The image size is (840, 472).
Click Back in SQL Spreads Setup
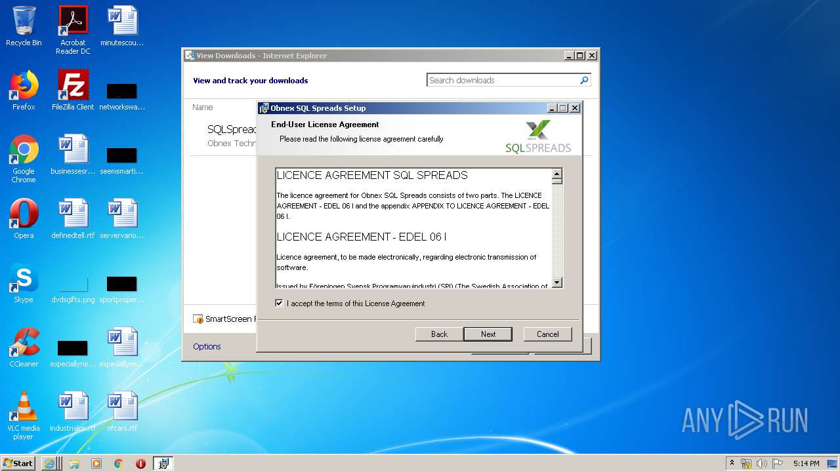439,334
